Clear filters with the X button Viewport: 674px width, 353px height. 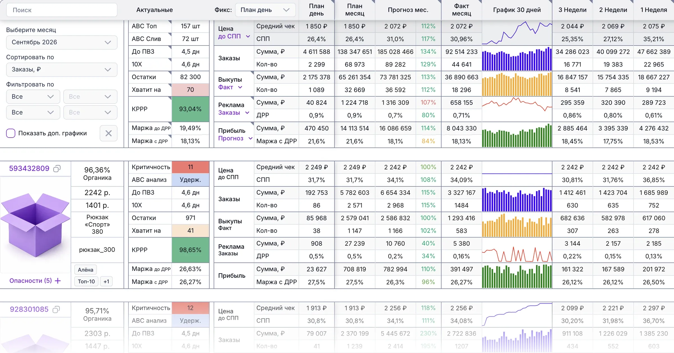click(x=108, y=133)
